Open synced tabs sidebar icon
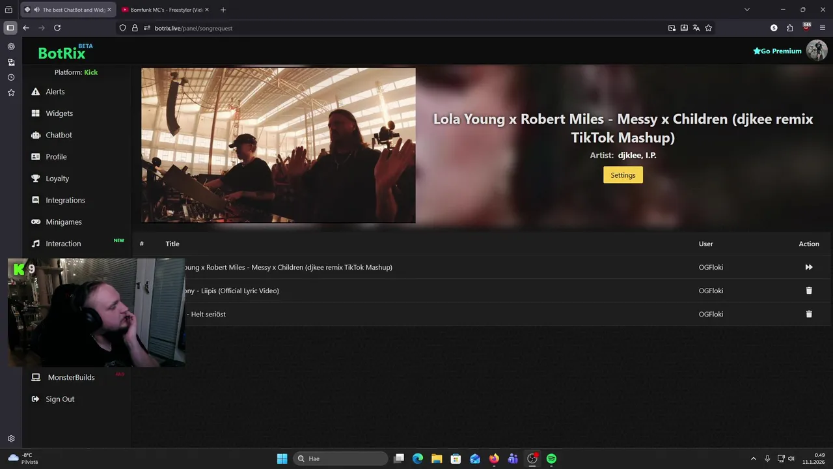The height and width of the screenshot is (469, 833). (11, 63)
